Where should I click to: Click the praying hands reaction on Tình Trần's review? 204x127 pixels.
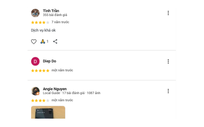pos(43,41)
